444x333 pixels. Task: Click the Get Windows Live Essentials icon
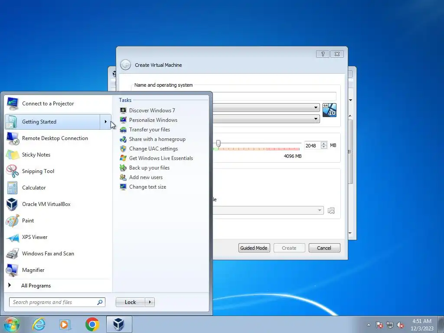[x=123, y=158]
